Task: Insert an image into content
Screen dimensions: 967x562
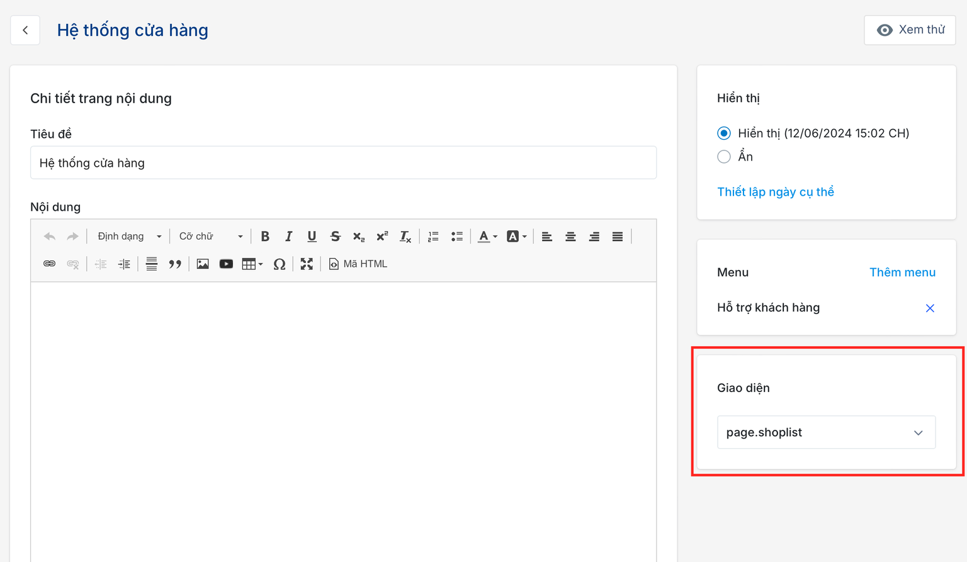Action: click(203, 264)
